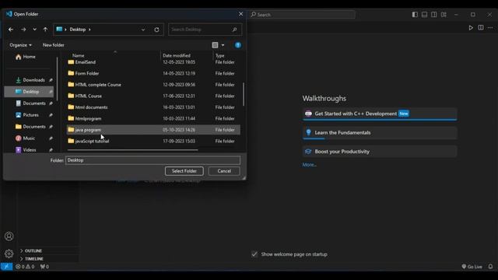This screenshot has height=280, width=498.
Task: Click the file list horizontal scrollbar
Action: (x=133, y=150)
